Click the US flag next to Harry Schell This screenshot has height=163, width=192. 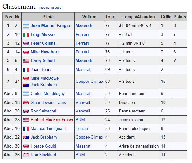point(26,61)
